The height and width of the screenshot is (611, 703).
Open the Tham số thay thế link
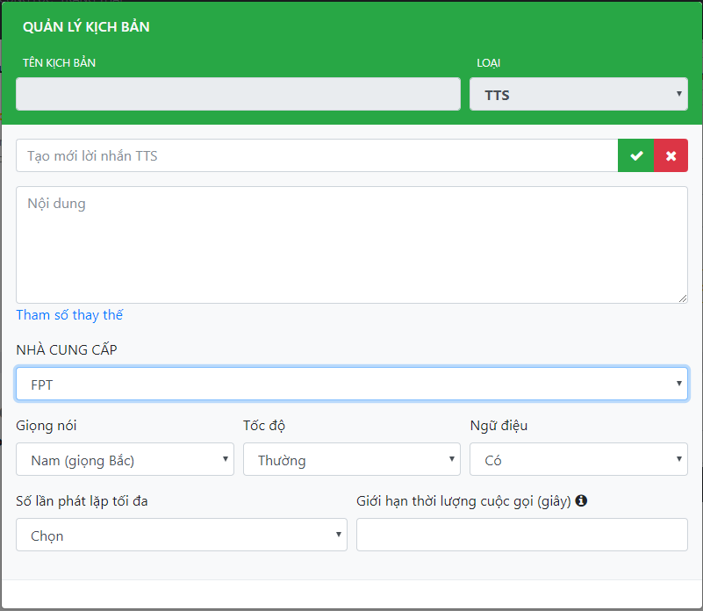[x=69, y=315]
